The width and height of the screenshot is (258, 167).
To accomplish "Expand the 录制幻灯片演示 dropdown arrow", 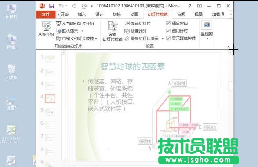I will [162, 39].
